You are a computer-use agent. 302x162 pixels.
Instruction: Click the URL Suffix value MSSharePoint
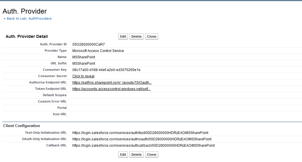click(x=84, y=64)
